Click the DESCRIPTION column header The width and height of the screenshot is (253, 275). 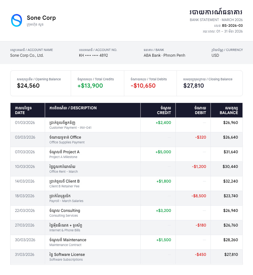(73, 108)
